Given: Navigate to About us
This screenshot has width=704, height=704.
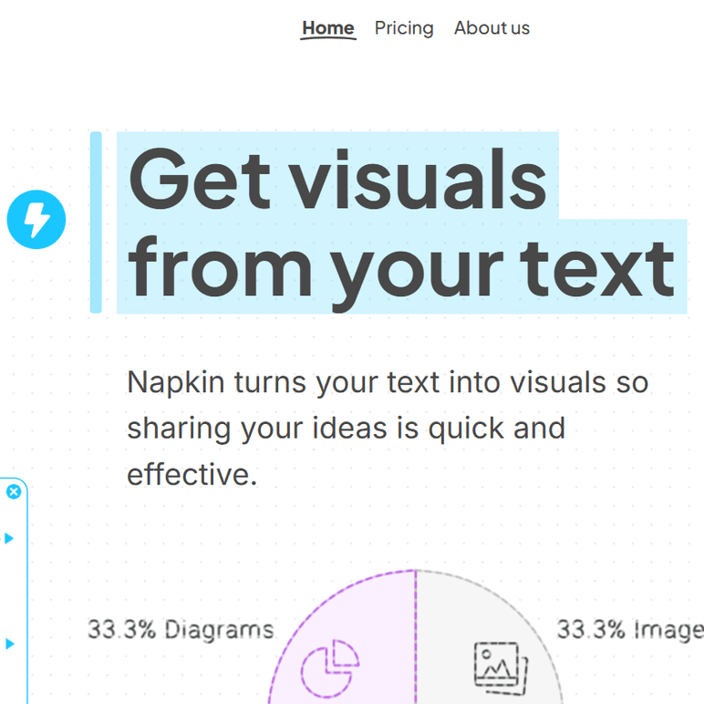Looking at the screenshot, I should pos(492,28).
